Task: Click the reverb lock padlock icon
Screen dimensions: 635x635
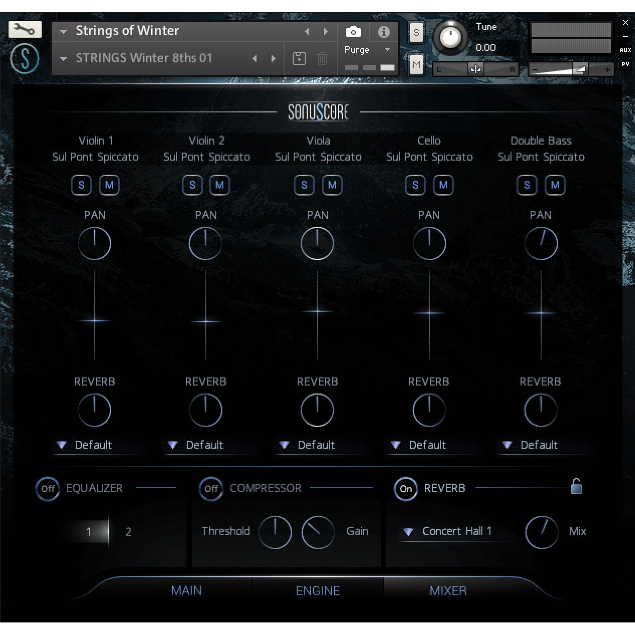Action: [x=576, y=486]
